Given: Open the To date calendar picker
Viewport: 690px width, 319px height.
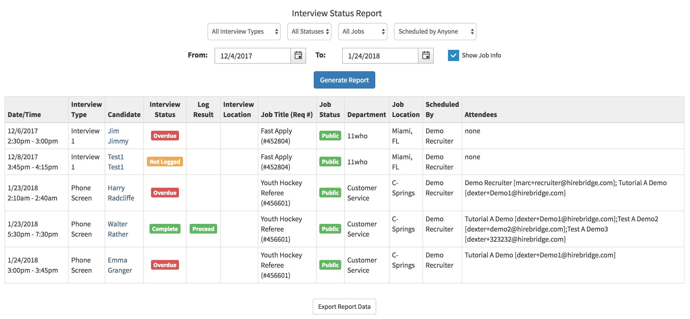Looking at the screenshot, I should [426, 56].
